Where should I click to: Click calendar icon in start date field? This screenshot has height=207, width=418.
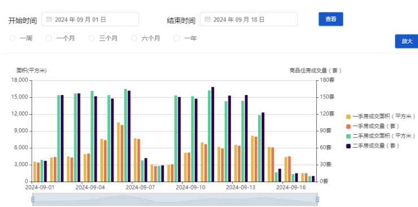click(49, 19)
